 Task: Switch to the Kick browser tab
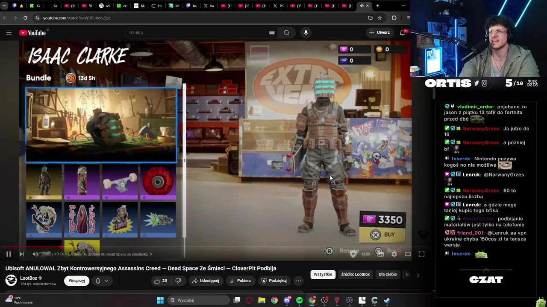35,6
